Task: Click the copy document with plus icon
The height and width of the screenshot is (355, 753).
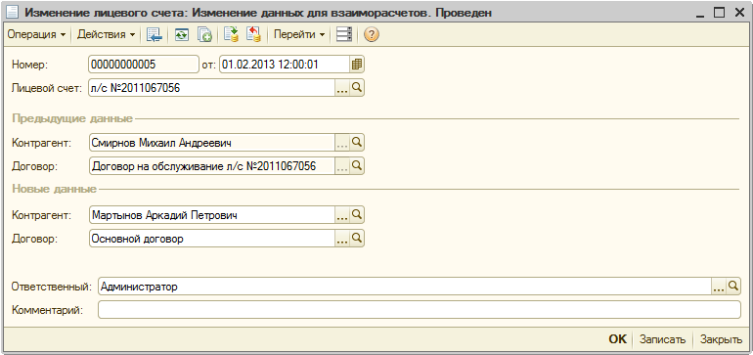Action: (205, 35)
